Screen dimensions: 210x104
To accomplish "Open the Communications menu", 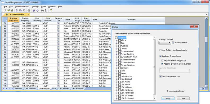I will coord(22,7).
